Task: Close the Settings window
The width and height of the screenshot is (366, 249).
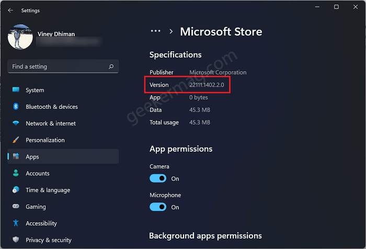Action: 356,7
